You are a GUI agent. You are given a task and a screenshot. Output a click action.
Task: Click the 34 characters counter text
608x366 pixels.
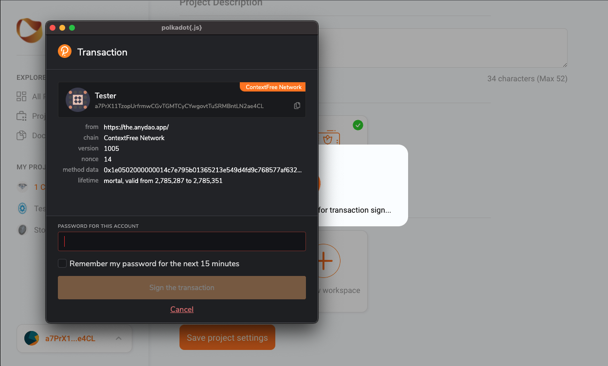[x=527, y=78]
